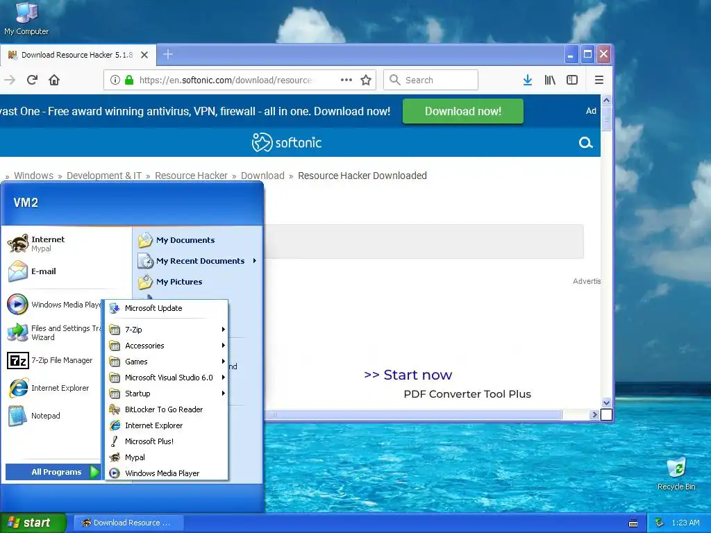Click horizontal scrollbar right arrow

tap(594, 415)
